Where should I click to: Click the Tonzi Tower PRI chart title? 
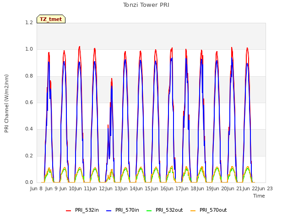coord(146,5)
